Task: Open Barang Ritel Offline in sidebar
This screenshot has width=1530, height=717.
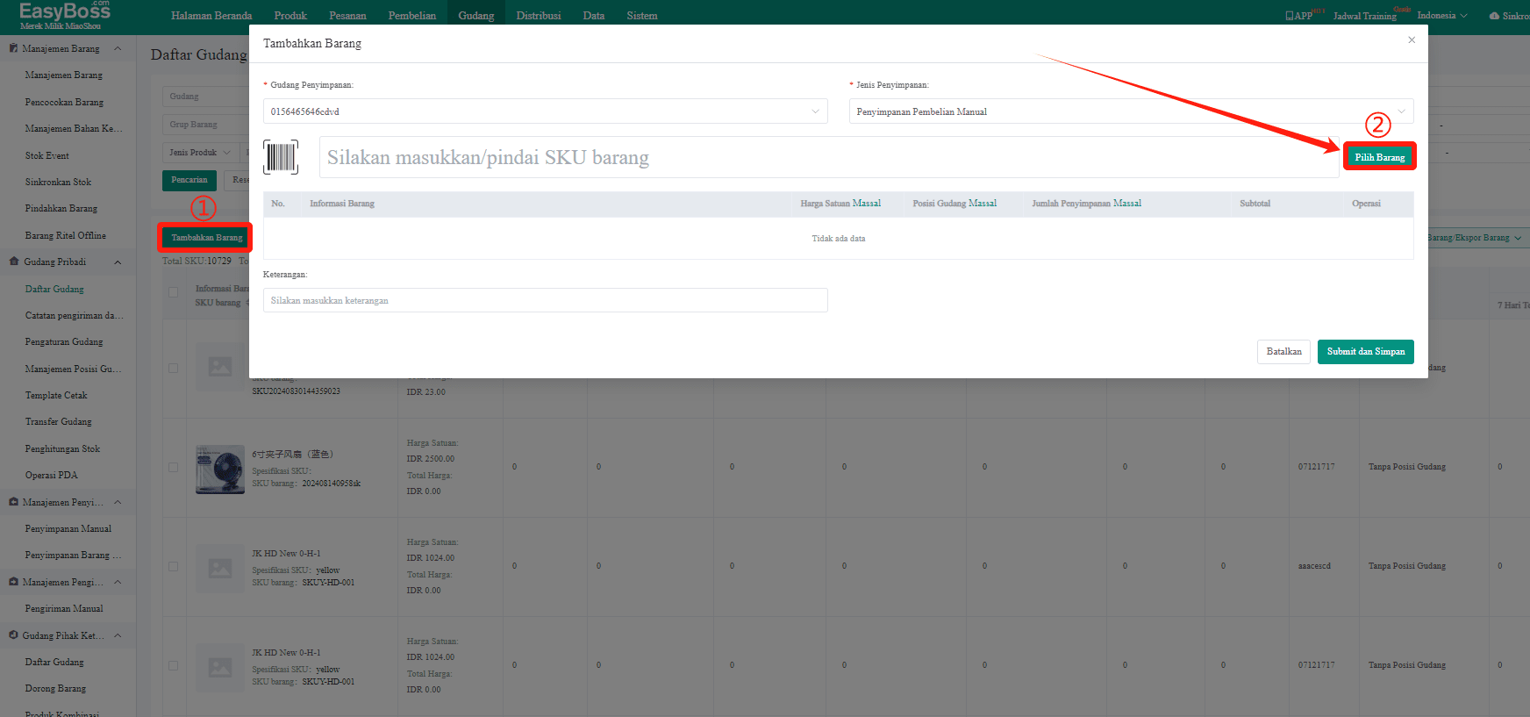Action: pos(65,235)
